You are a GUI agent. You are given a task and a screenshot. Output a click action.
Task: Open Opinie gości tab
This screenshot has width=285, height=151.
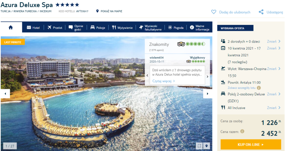point(76,28)
